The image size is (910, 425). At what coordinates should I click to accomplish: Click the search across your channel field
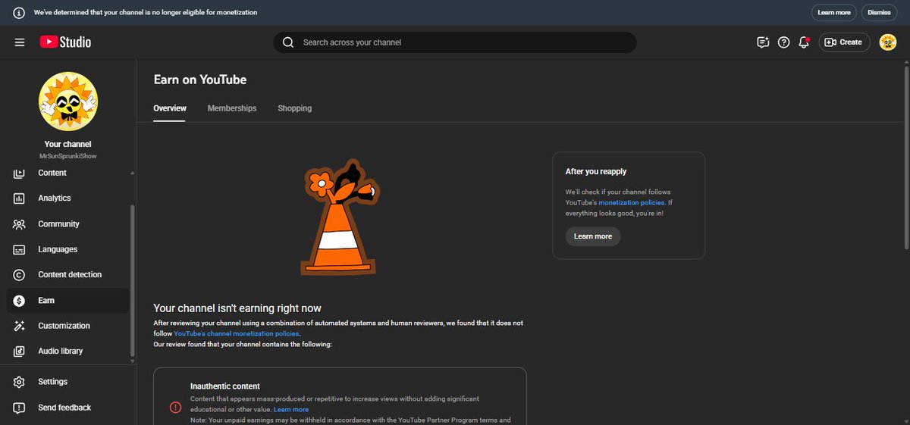(455, 42)
